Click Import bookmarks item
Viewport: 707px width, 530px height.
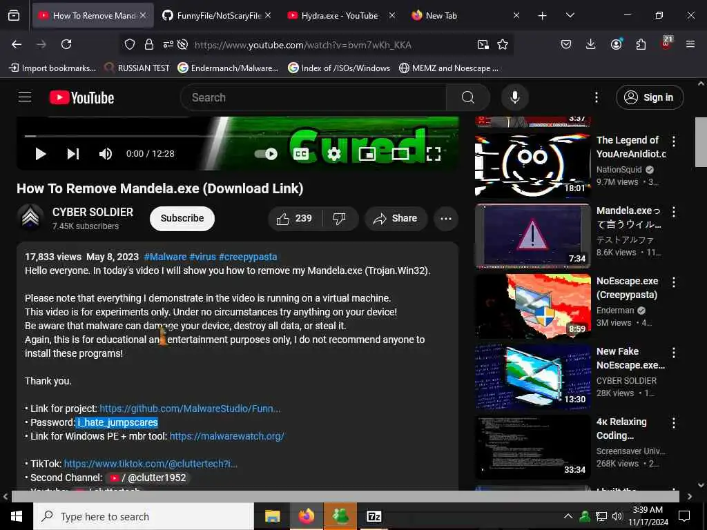coord(52,68)
